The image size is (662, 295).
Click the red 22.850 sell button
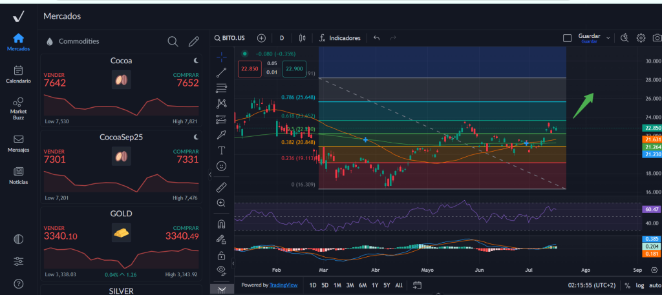tap(250, 68)
